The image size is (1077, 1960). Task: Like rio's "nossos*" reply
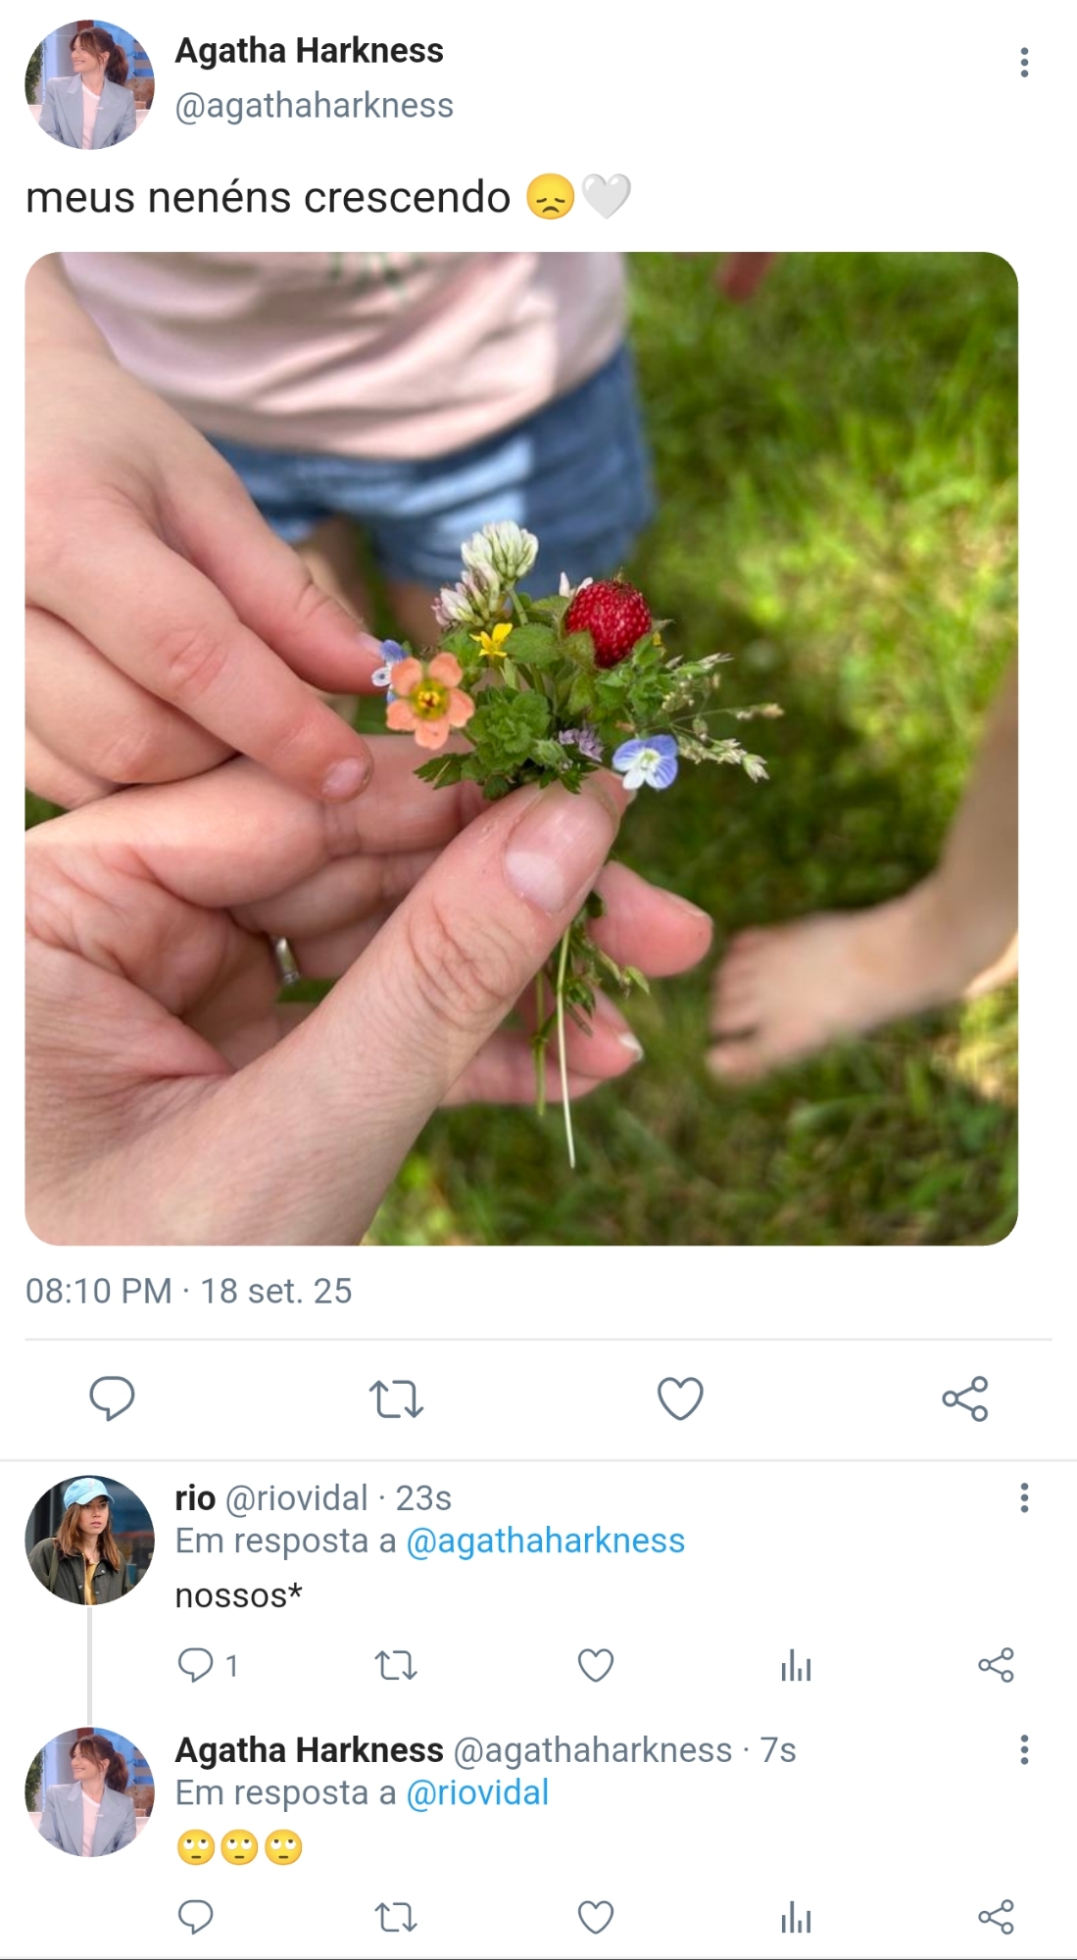[x=596, y=1665]
